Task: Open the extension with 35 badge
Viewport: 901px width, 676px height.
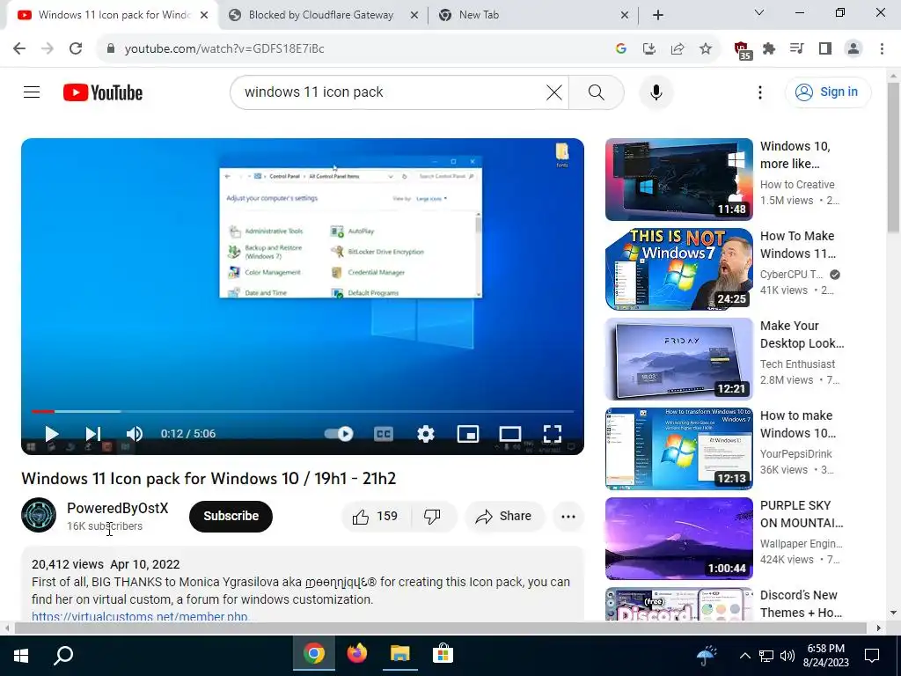Action: tap(741, 49)
